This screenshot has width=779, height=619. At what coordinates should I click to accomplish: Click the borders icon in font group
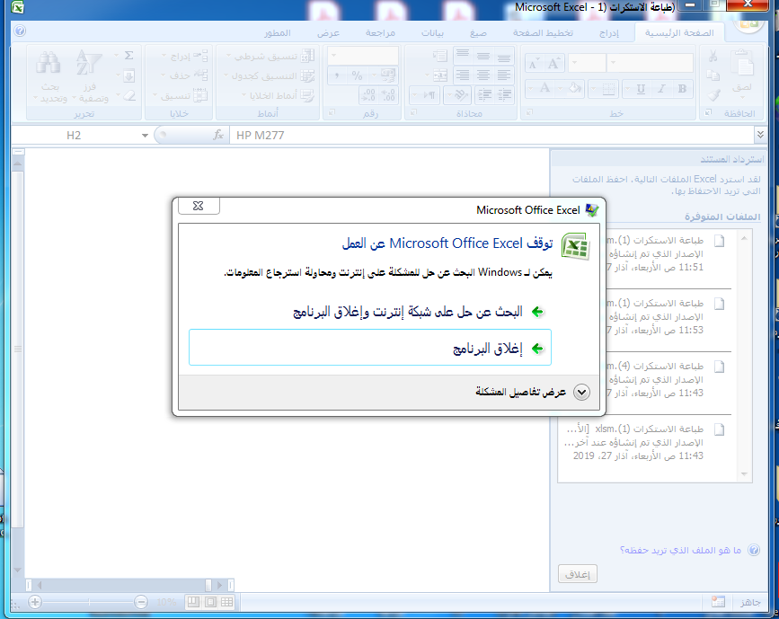[608, 89]
